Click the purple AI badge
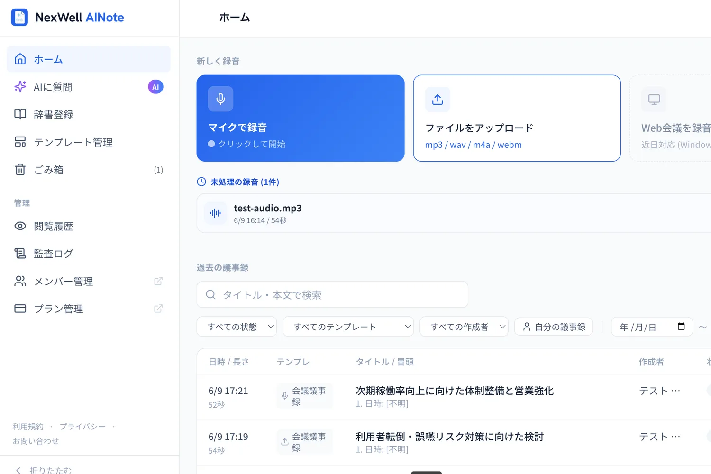This screenshot has height=474, width=711. (x=155, y=87)
